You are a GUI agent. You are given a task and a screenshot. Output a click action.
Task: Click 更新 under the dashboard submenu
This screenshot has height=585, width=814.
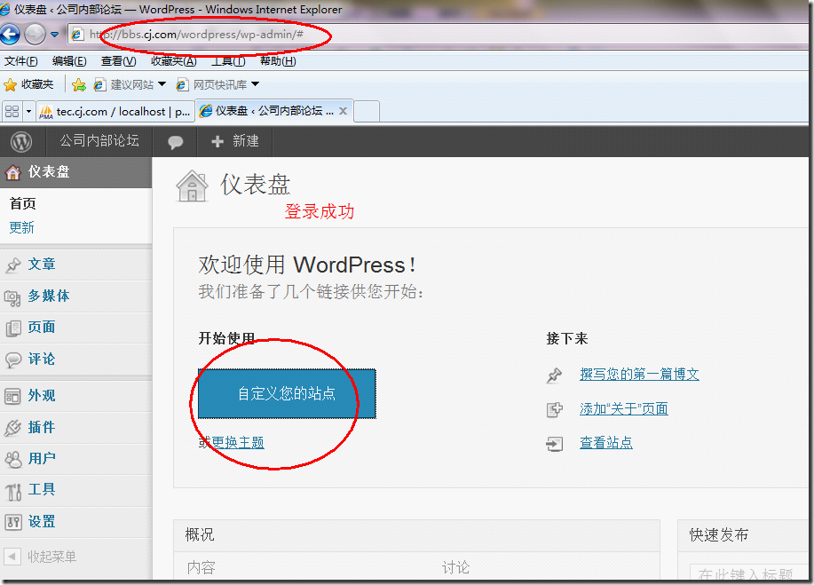pyautogui.click(x=22, y=227)
